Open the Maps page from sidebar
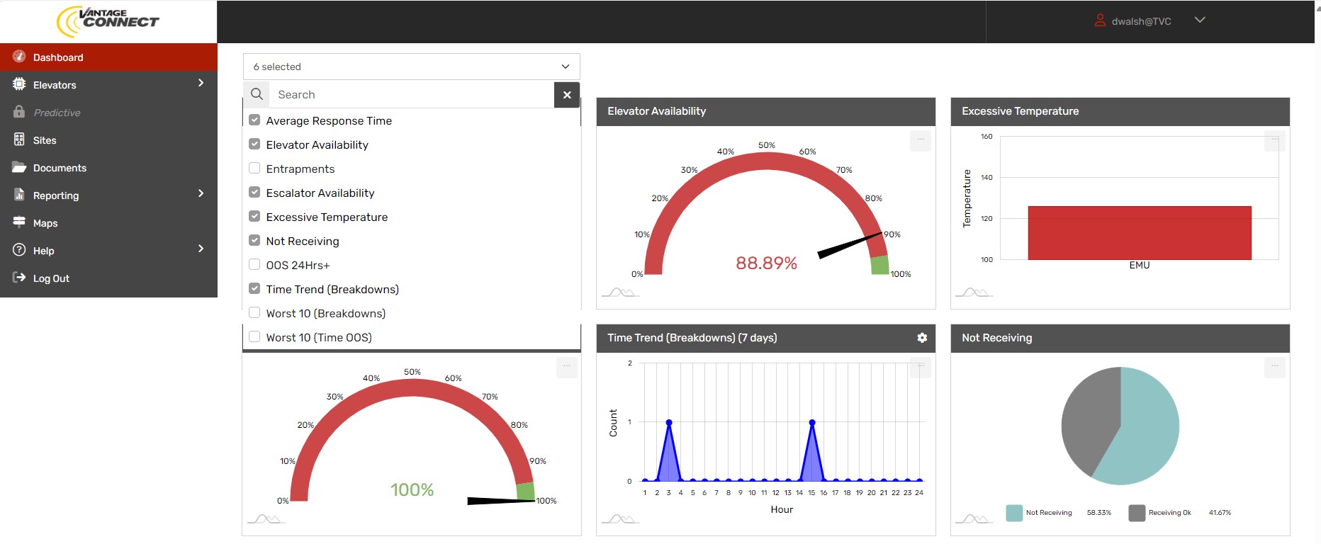 point(45,223)
